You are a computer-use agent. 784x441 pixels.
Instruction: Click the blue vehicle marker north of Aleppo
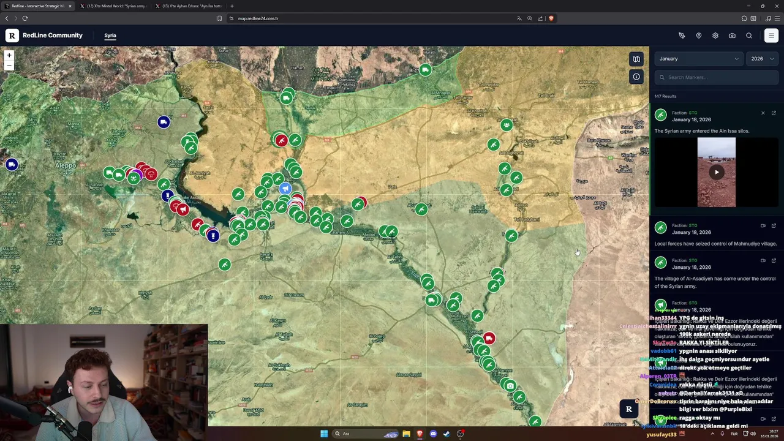pos(164,123)
